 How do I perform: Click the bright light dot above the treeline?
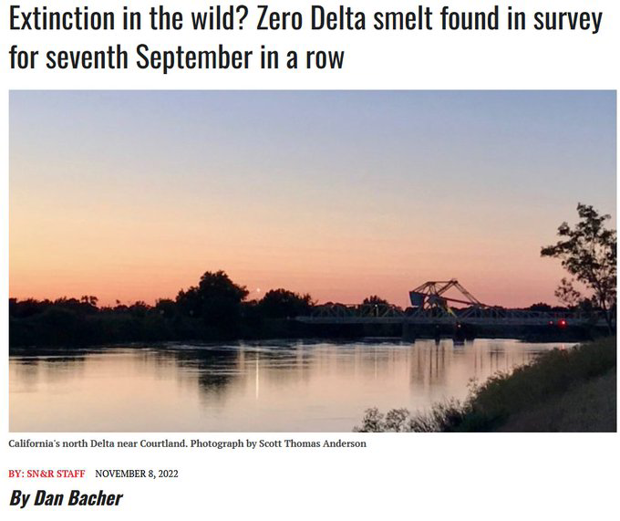(x=258, y=291)
